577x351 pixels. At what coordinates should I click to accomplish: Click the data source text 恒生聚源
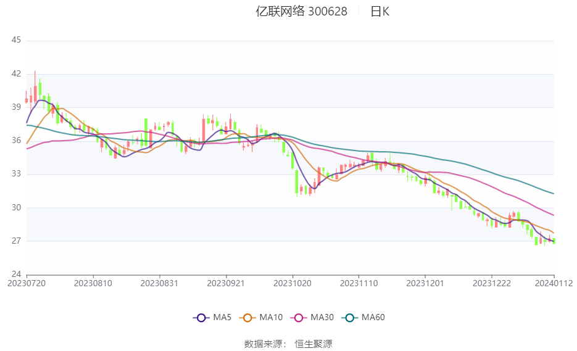click(x=313, y=344)
